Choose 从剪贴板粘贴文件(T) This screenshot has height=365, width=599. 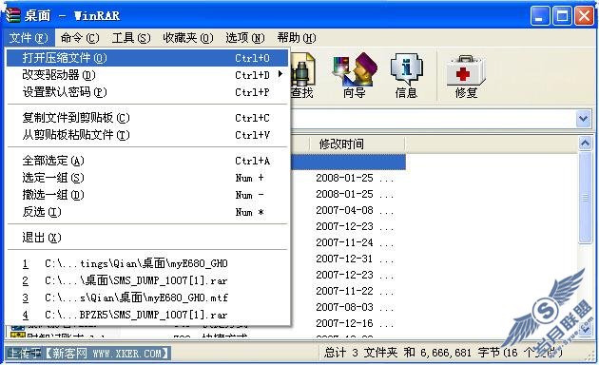147,135
